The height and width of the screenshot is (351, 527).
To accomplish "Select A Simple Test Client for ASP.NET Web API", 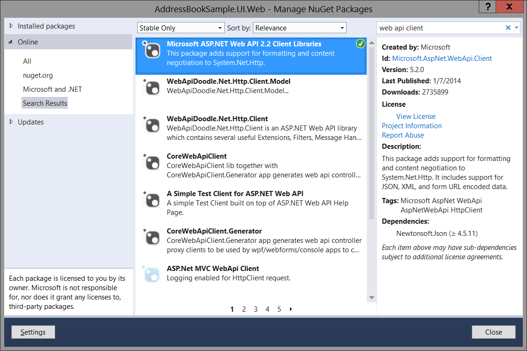I will 235,193.
